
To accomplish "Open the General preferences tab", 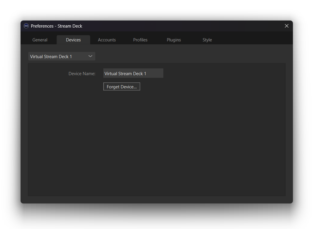I will (40, 40).
